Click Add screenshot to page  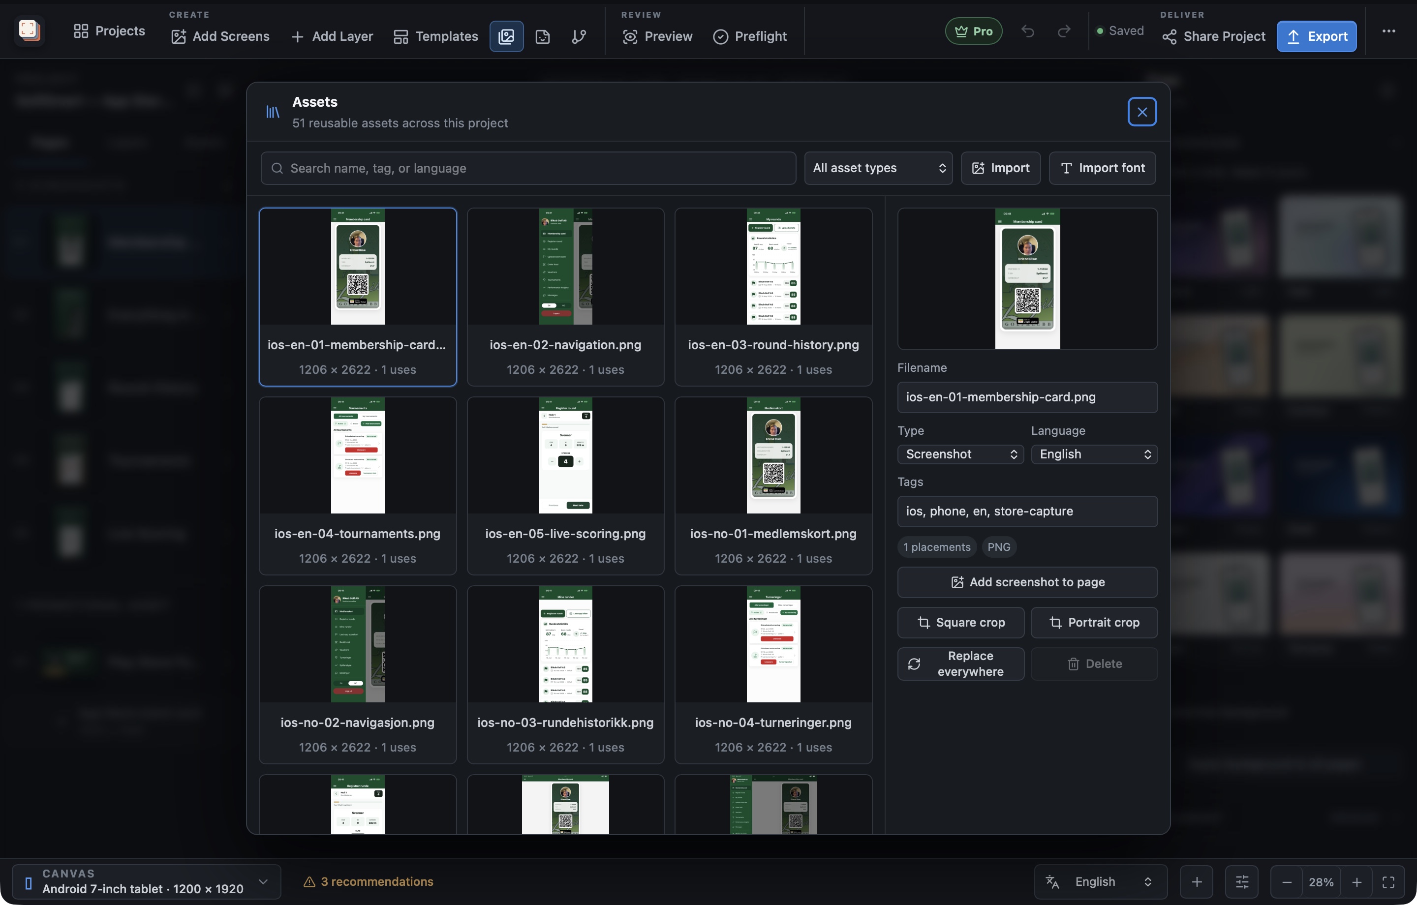coord(1027,582)
